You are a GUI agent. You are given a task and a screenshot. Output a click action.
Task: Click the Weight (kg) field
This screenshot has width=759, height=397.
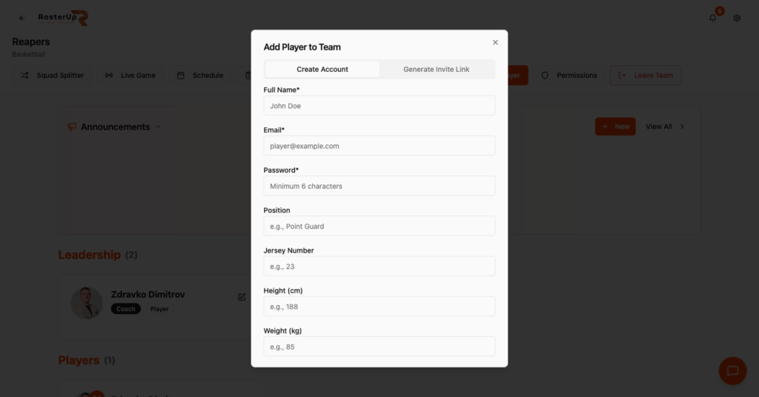point(379,346)
